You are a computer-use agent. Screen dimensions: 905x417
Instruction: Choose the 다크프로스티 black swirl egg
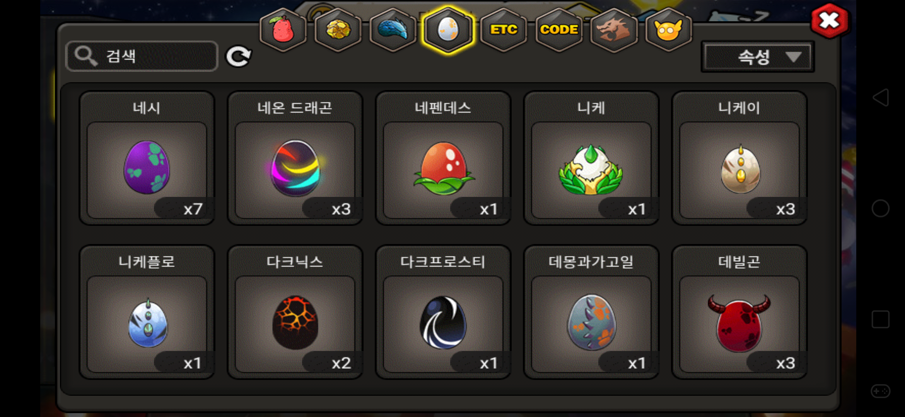[443, 312]
